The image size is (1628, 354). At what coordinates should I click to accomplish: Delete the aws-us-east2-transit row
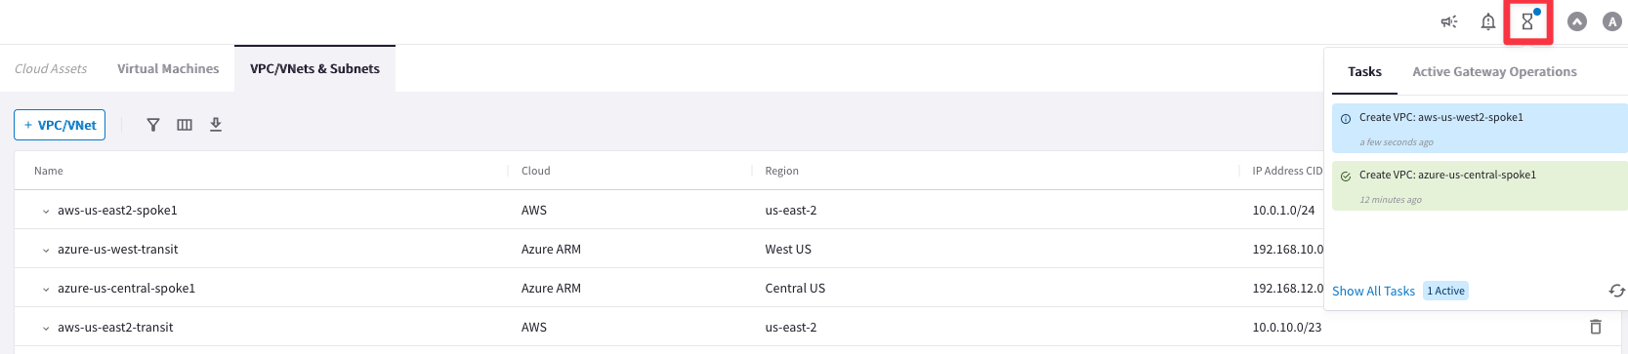click(1596, 327)
